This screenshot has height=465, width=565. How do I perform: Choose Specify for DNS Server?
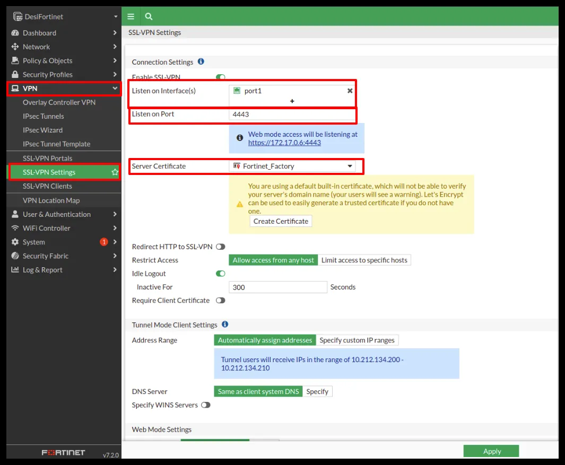(317, 391)
